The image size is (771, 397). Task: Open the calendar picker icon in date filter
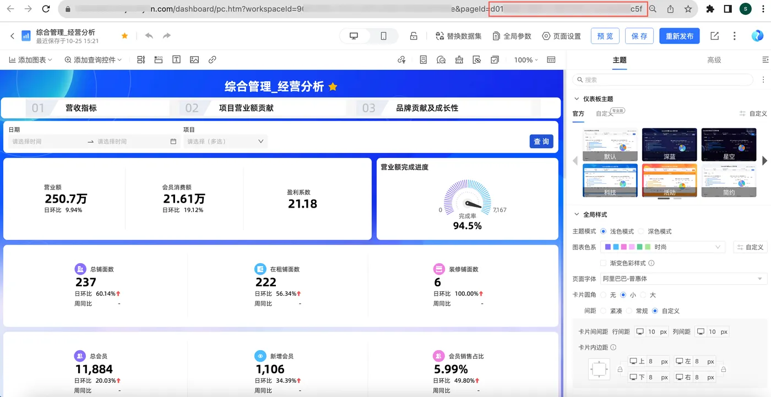pos(173,142)
